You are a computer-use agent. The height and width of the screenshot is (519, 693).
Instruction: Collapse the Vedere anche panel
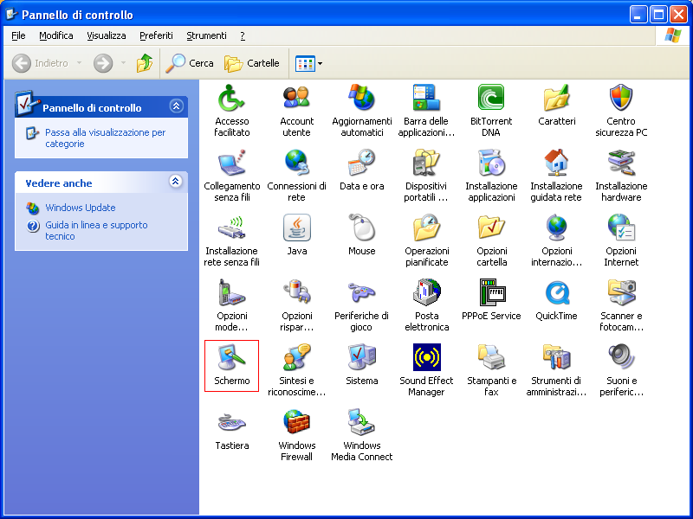pos(176,182)
